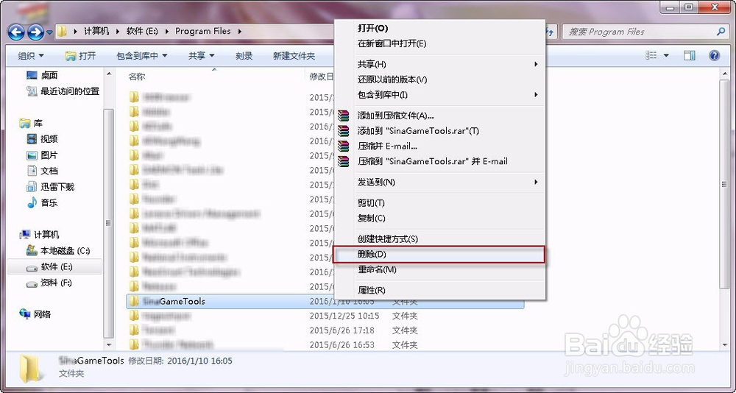Click the 刻录 toolbar button
This screenshot has height=393, width=736.
(244, 56)
